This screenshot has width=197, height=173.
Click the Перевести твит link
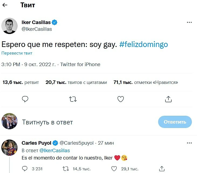[x=17, y=53]
